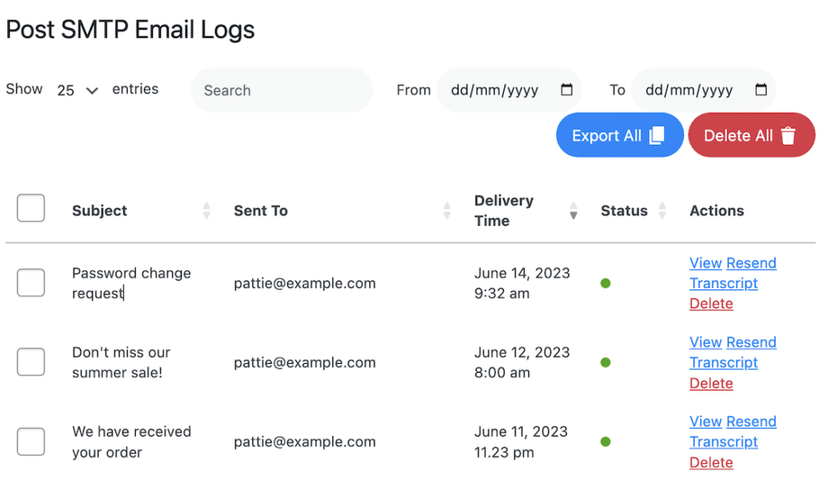Open the Transcript for the order received email

(x=724, y=441)
